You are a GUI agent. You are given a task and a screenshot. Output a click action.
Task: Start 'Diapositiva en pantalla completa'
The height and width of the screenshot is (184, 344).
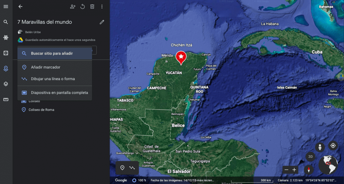click(59, 93)
